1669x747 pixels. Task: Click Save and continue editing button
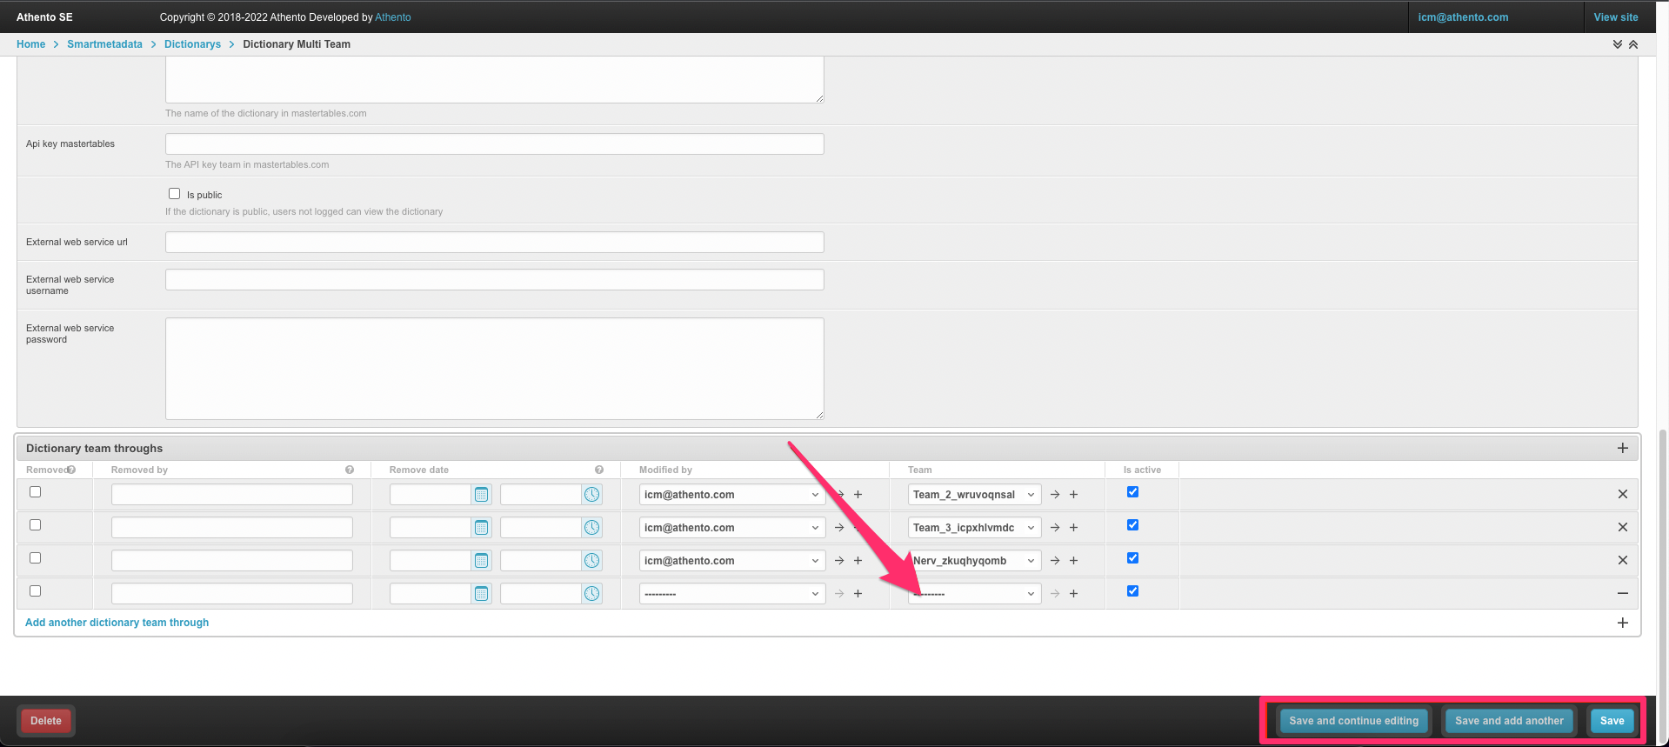[1353, 721]
